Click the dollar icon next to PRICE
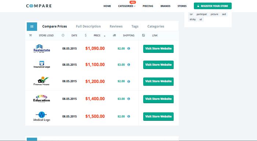257x141 pixels. (x=86, y=35)
